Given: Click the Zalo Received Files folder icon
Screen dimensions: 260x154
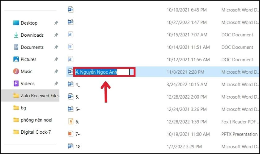Looking at the screenshot, I should 16,95.
